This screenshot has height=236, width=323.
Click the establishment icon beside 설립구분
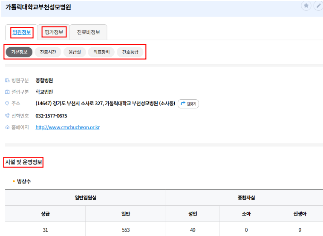click(7, 92)
